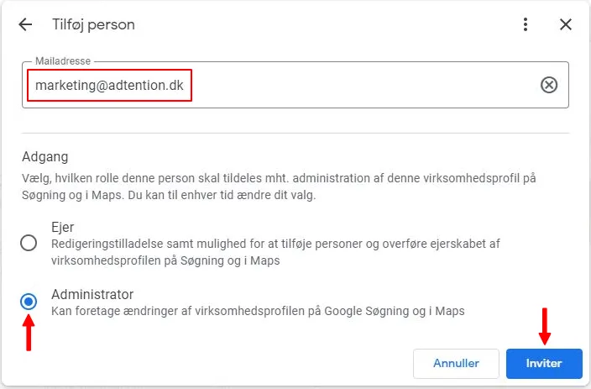The height and width of the screenshot is (389, 591).
Task: Click the Administrator role description text
Action: [258, 311]
